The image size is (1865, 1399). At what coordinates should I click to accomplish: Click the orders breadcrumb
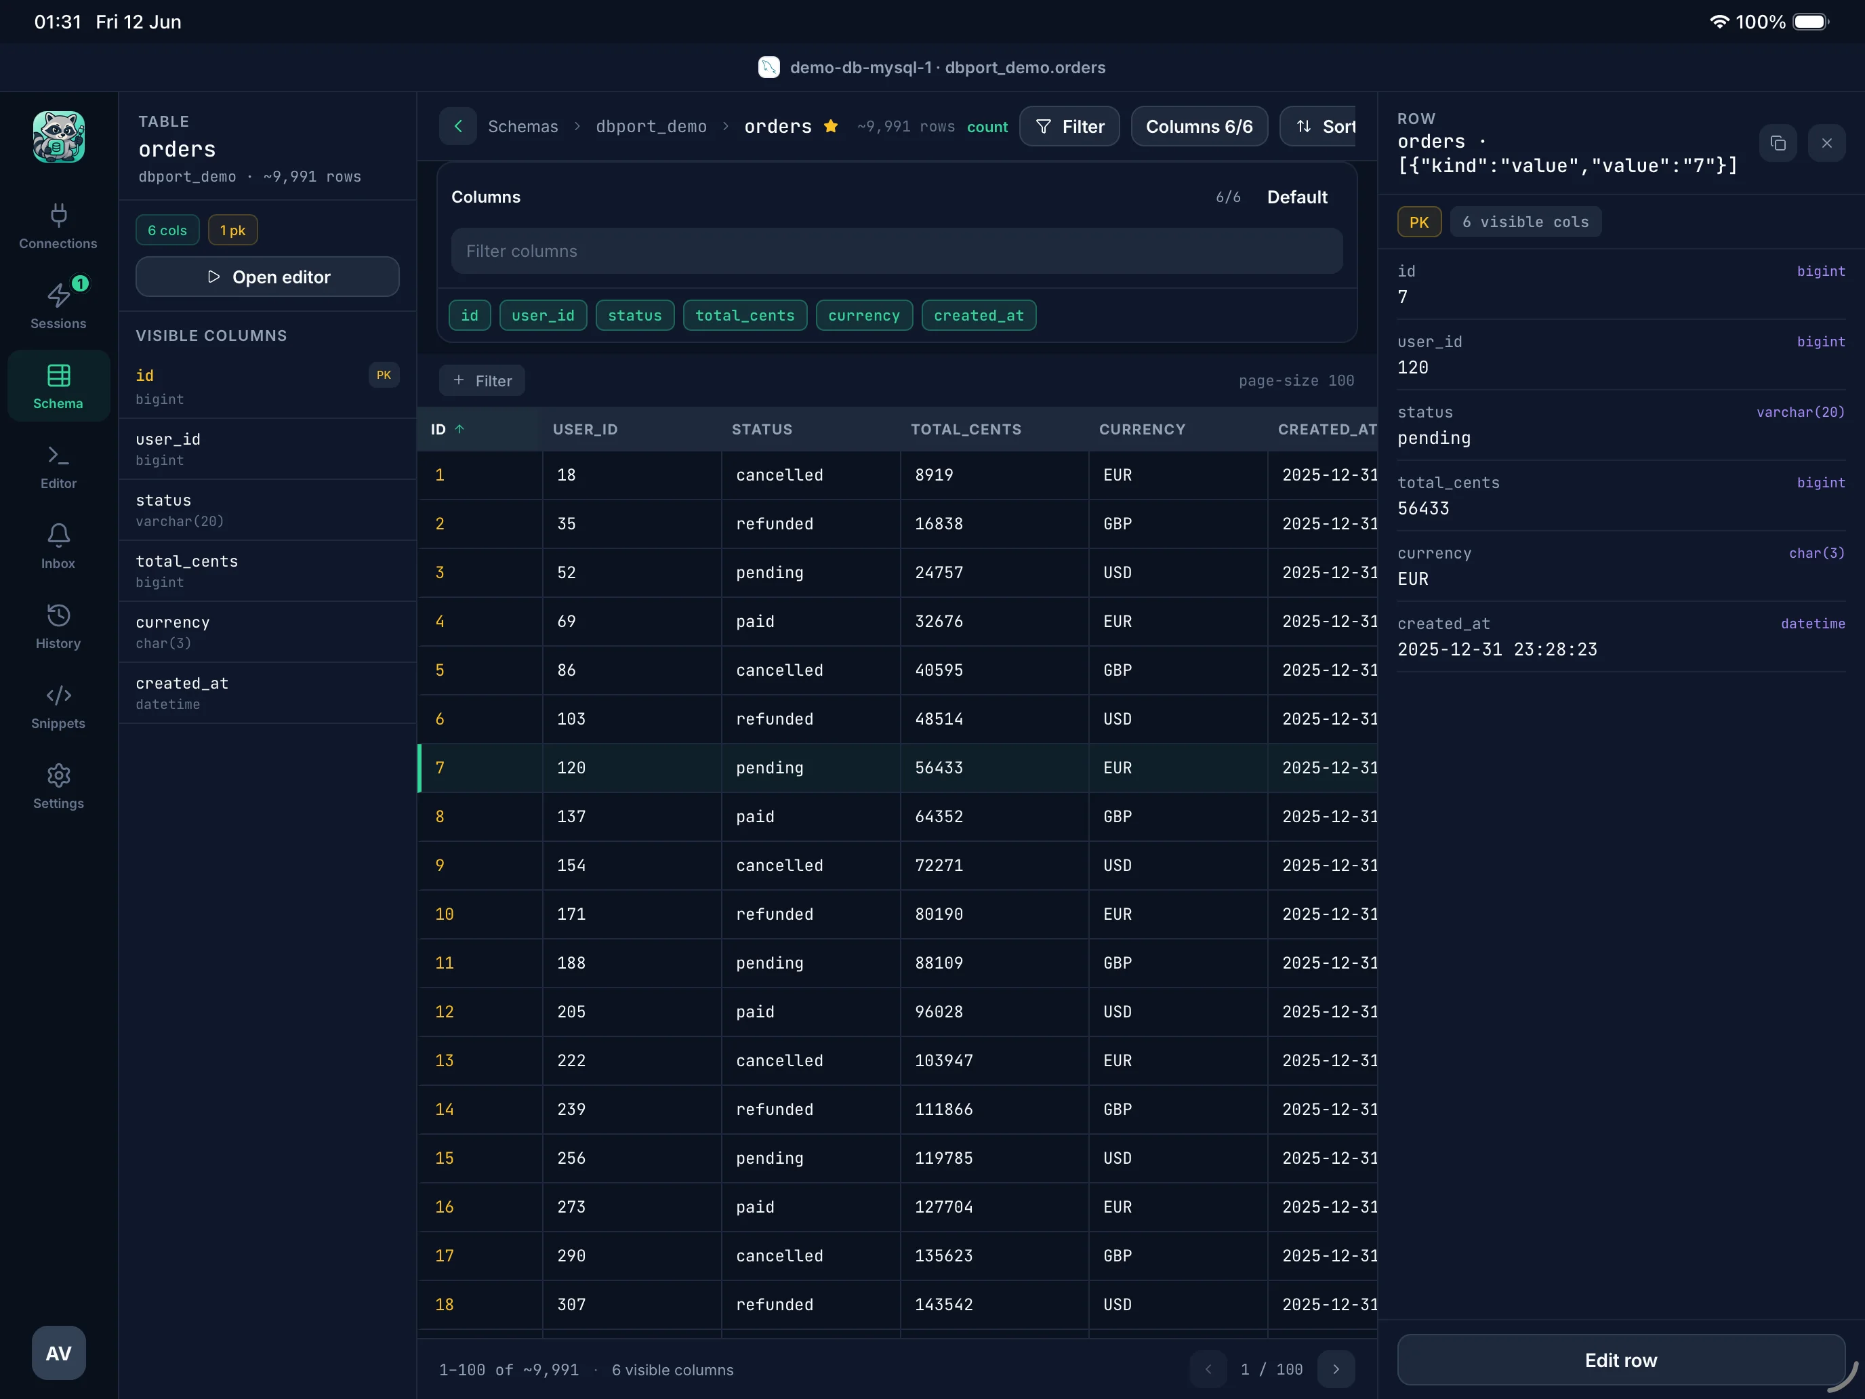coord(777,125)
